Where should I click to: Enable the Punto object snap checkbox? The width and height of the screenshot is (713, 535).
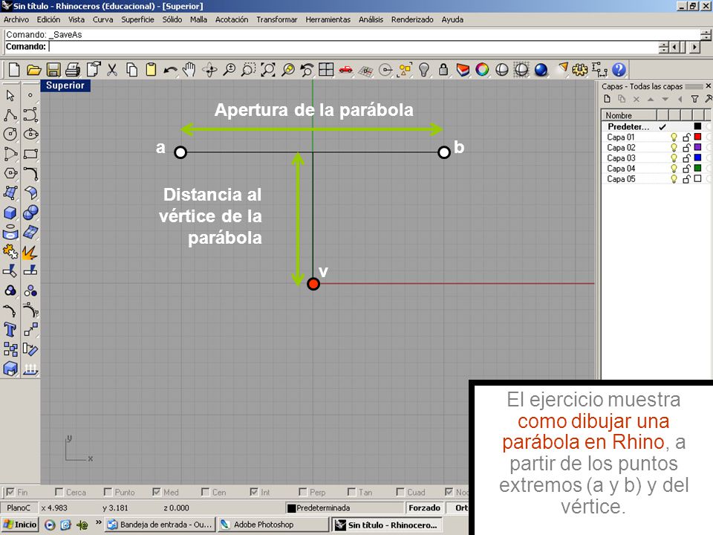tap(108, 492)
